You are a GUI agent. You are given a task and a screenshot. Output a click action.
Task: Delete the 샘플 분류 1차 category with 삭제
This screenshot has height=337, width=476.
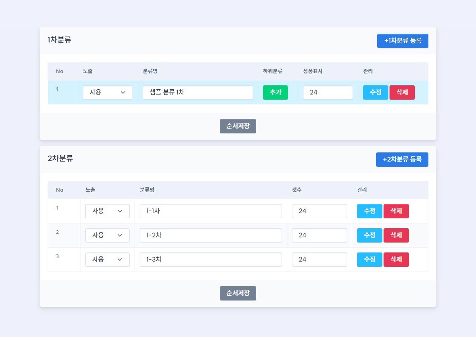(402, 92)
